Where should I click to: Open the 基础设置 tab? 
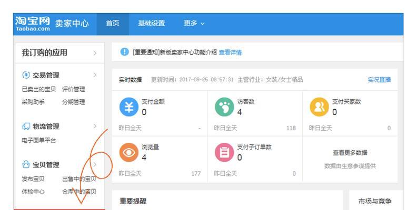tap(151, 23)
